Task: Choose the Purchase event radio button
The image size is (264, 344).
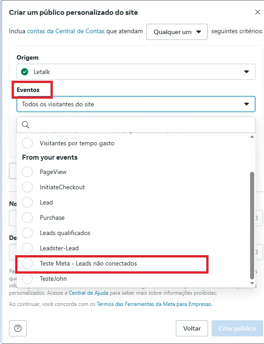Action: (x=27, y=218)
